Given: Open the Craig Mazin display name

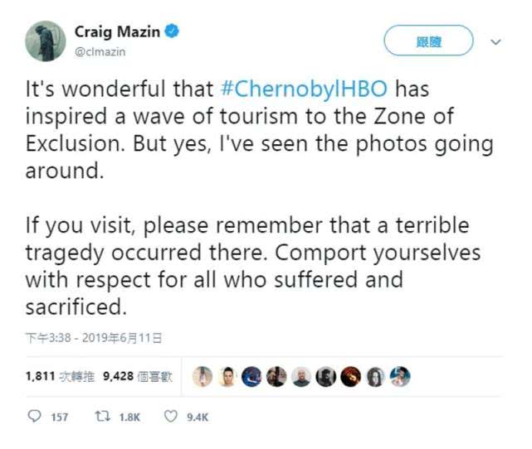Looking at the screenshot, I should click(x=117, y=31).
